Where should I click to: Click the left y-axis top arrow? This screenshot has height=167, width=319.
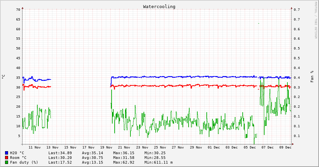(23, 7)
